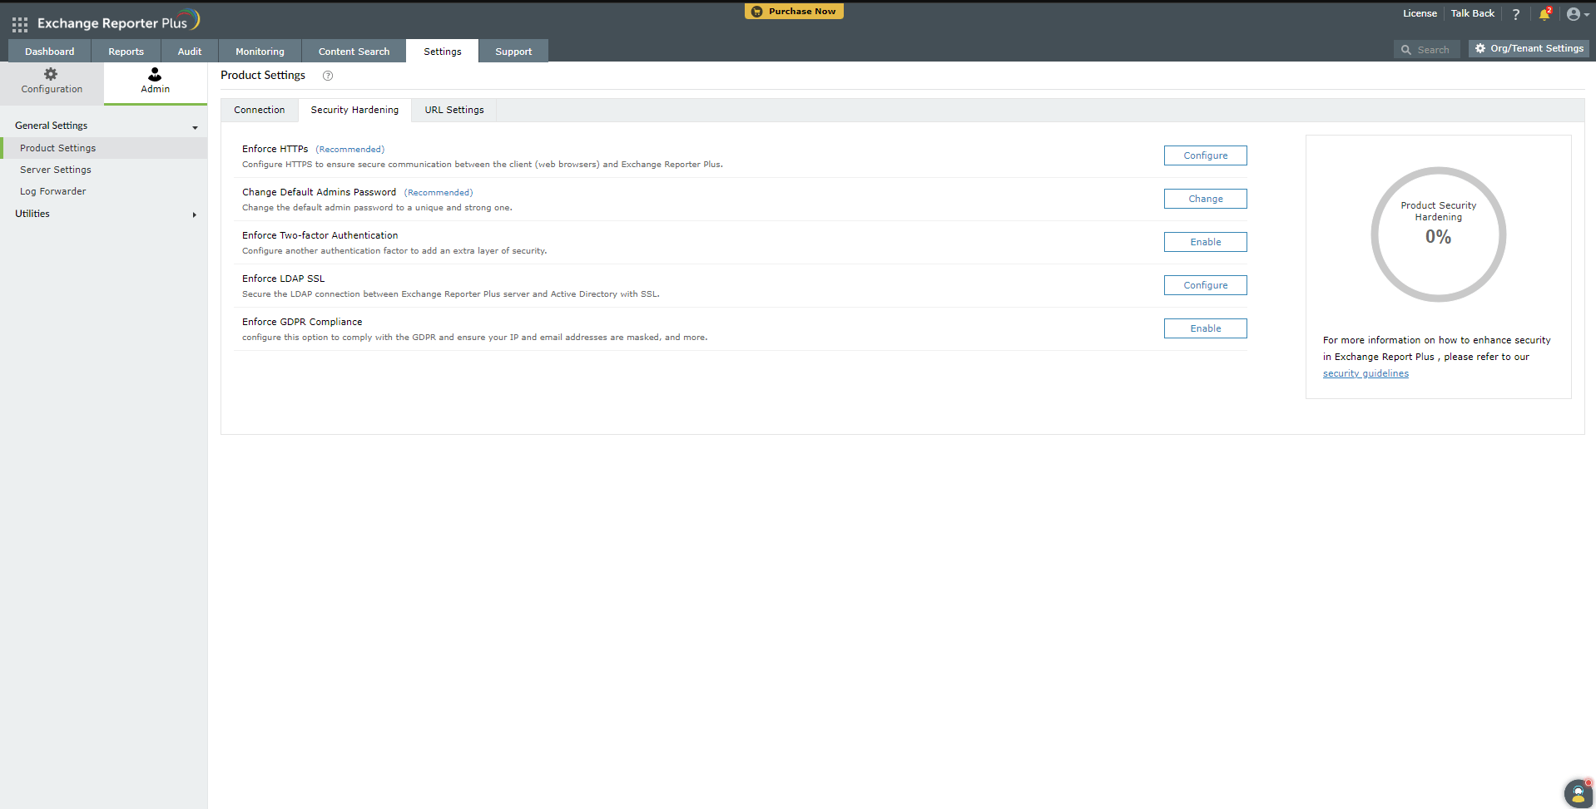Click the 'Change Default Admins Password' title
The width and height of the screenshot is (1596, 809).
pyautogui.click(x=320, y=192)
